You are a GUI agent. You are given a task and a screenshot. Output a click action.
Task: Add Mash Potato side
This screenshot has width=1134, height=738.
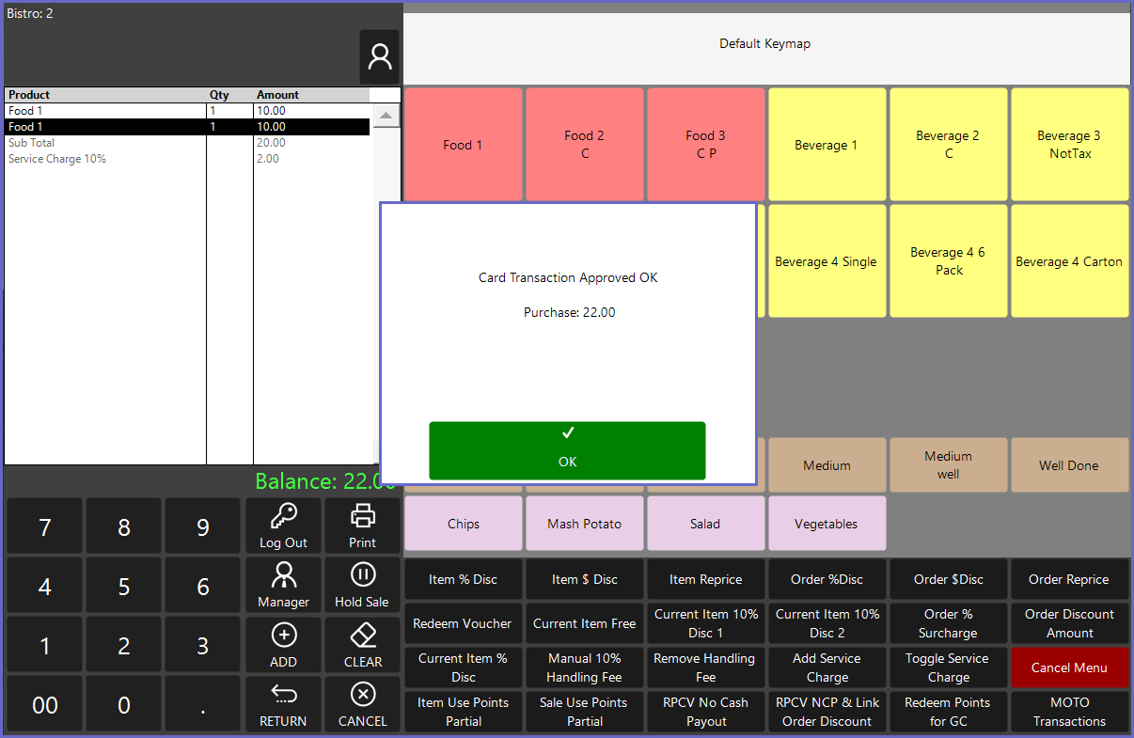pyautogui.click(x=584, y=524)
